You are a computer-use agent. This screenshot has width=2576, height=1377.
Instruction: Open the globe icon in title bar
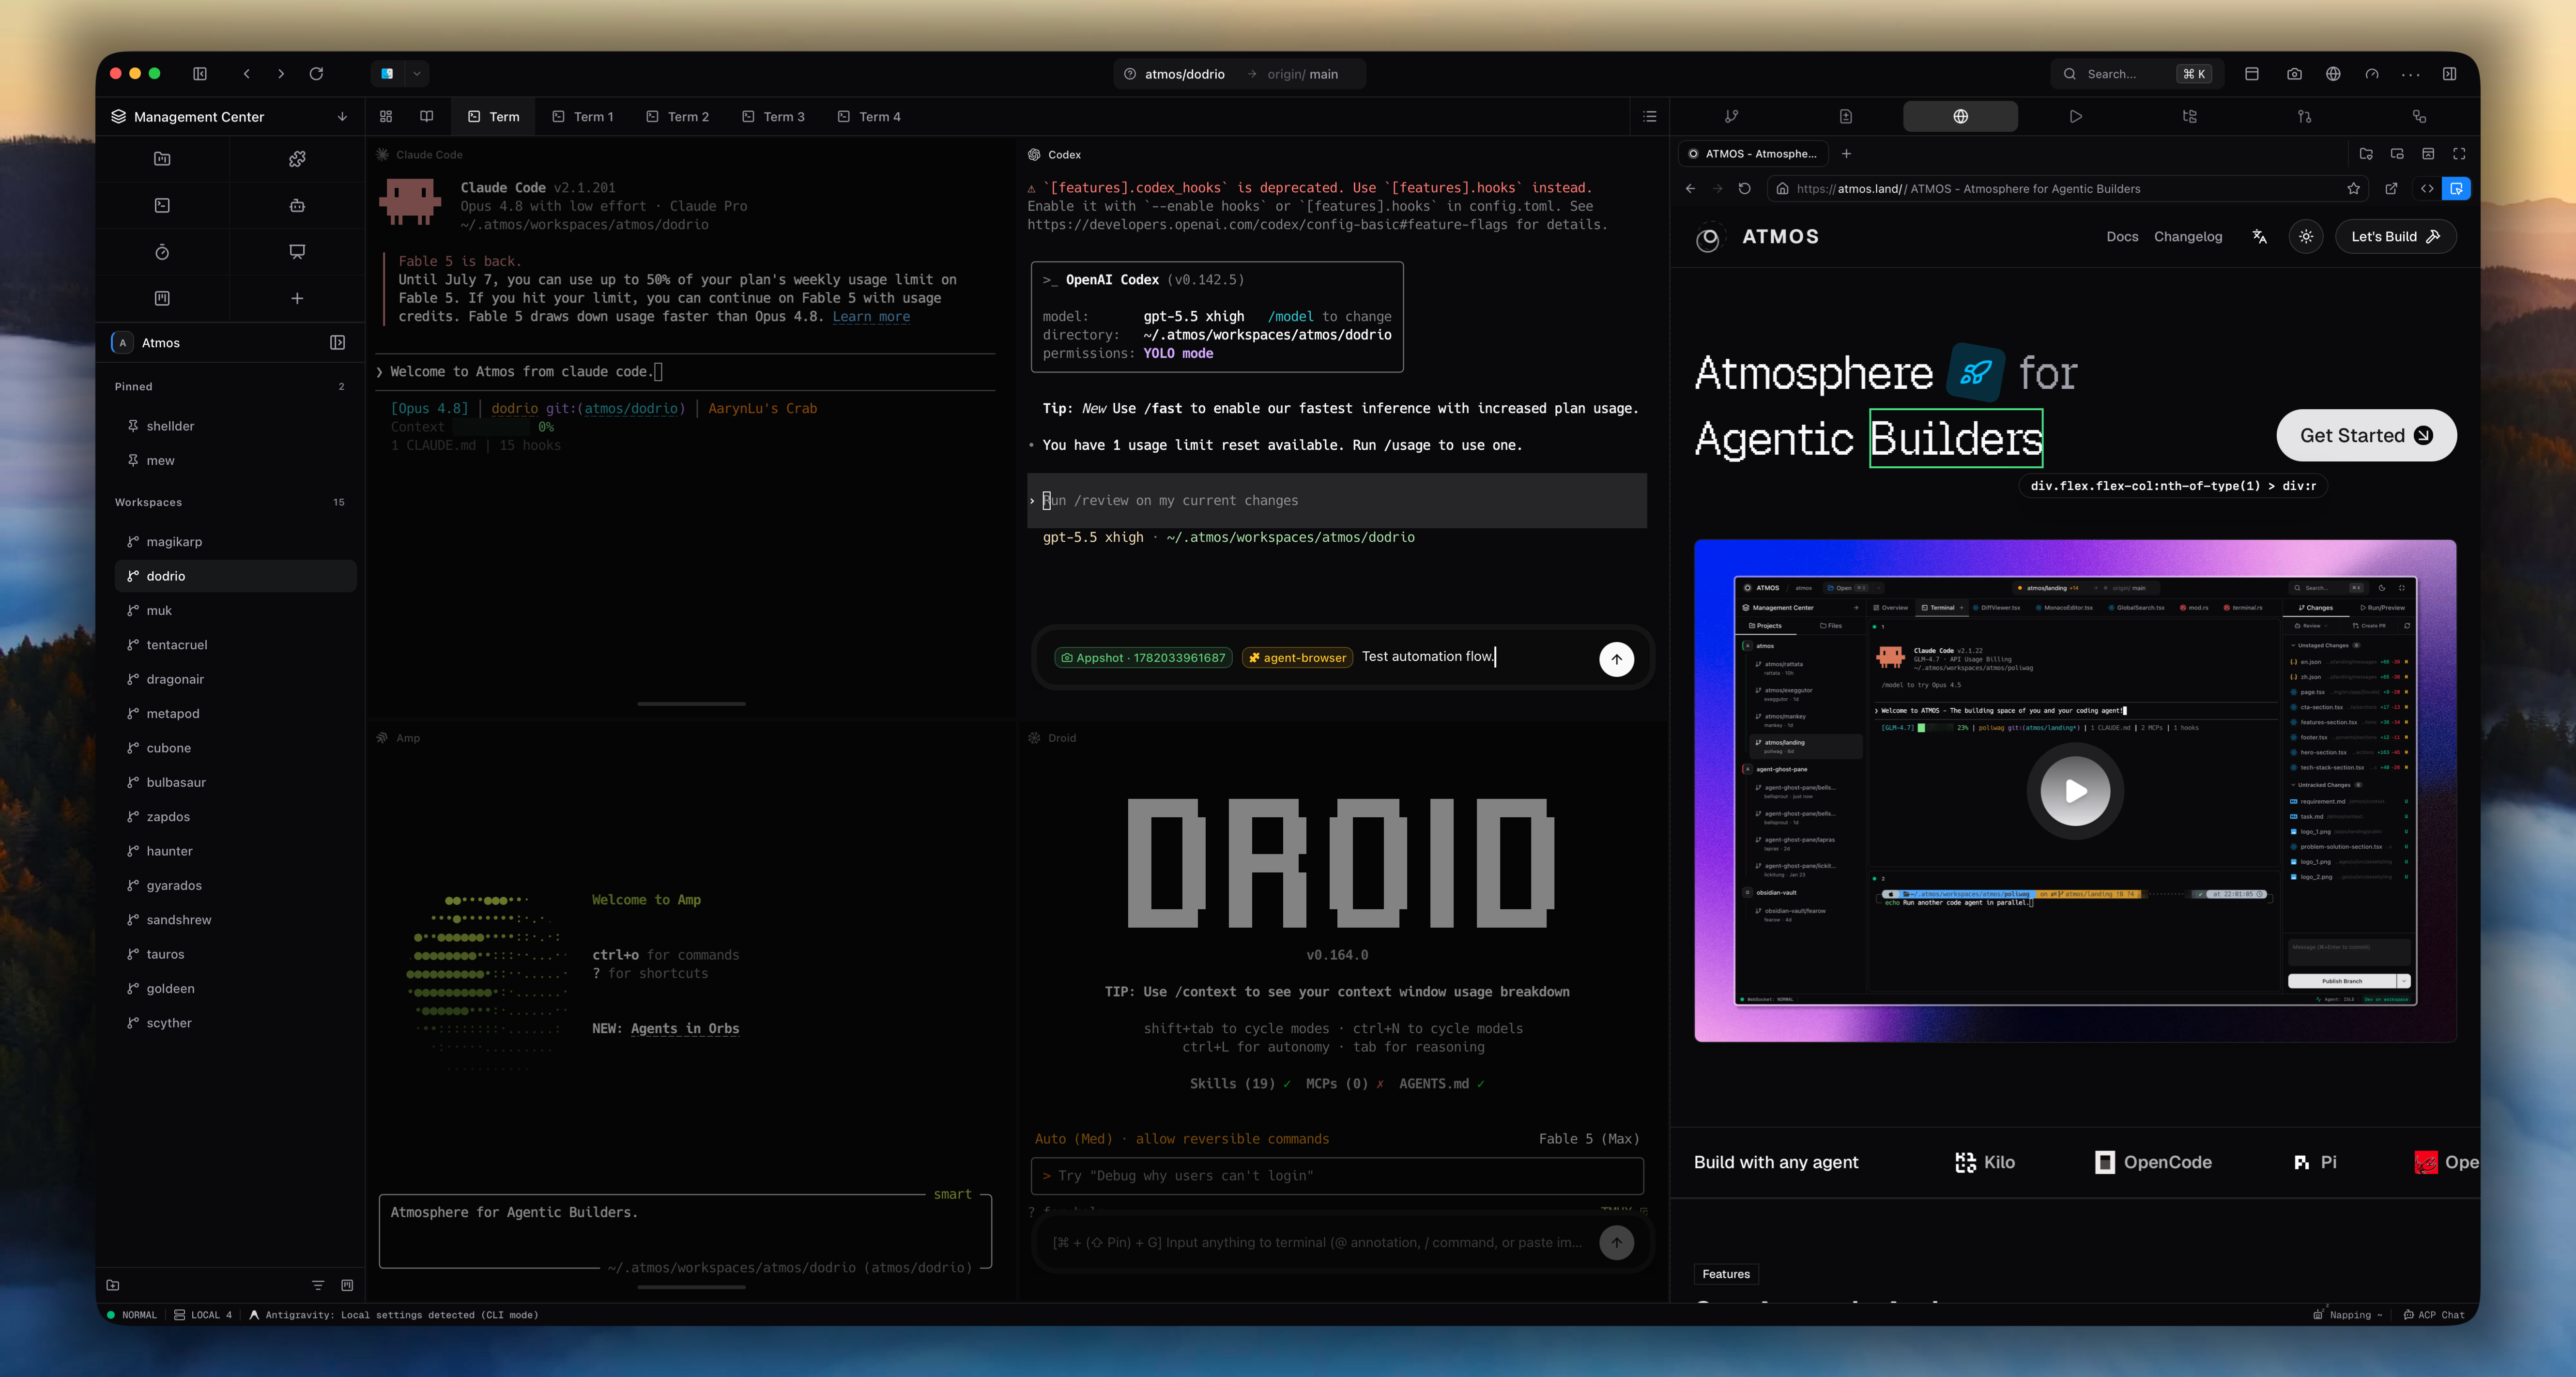click(2333, 74)
